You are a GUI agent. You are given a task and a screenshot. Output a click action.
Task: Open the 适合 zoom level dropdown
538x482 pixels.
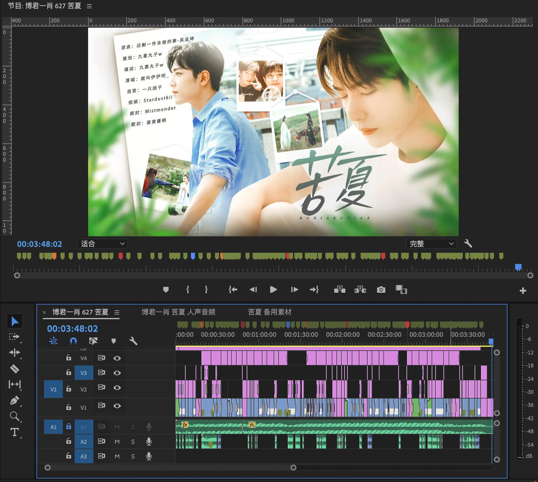tap(102, 244)
